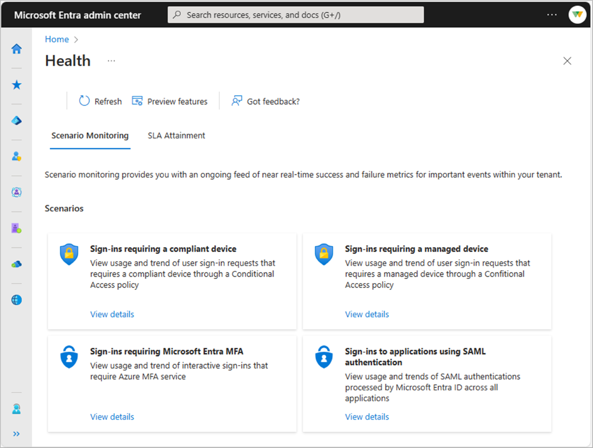Switch to the SLA Attainment tab

[176, 135]
